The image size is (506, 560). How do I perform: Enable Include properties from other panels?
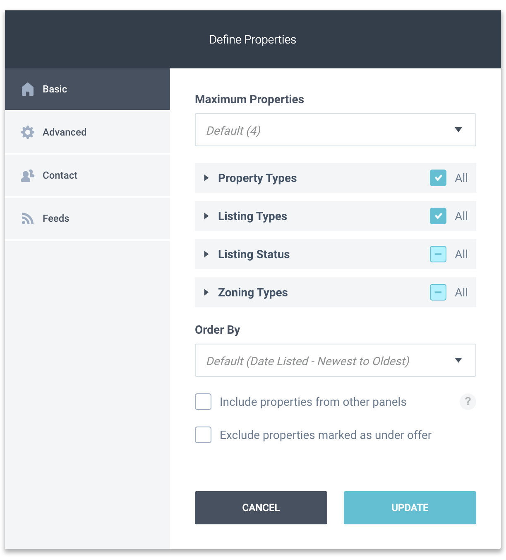coord(203,402)
